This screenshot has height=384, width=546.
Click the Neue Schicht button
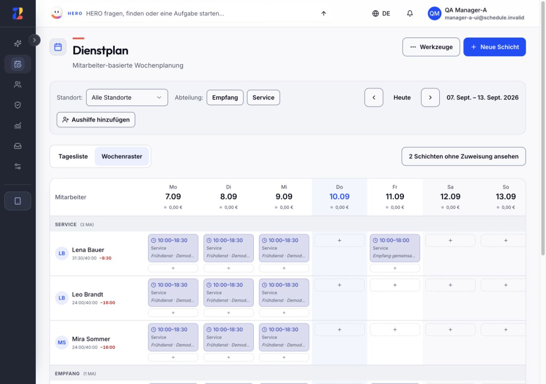(x=495, y=47)
